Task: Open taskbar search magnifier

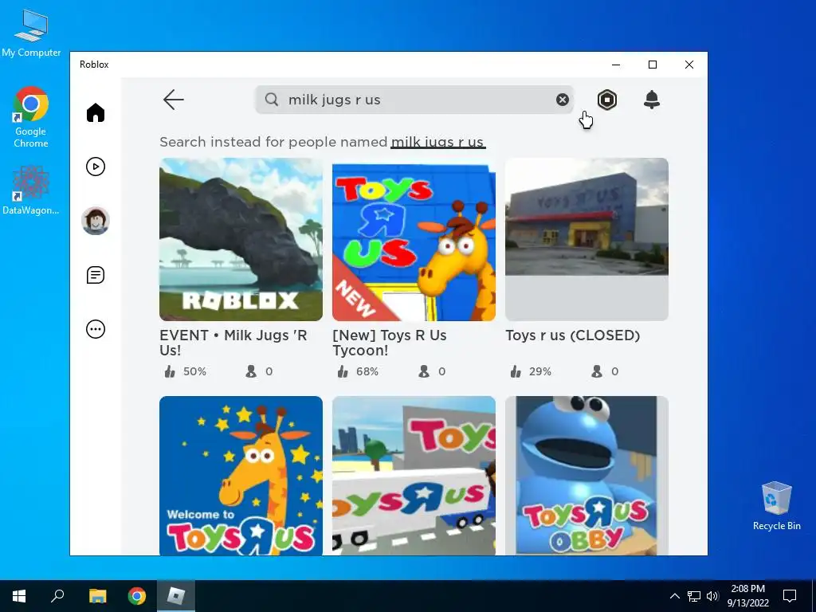Action: [57, 596]
